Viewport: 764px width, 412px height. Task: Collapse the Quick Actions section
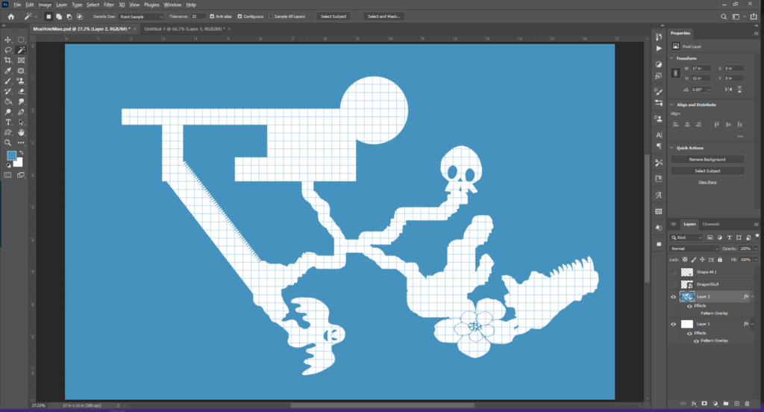(671, 148)
